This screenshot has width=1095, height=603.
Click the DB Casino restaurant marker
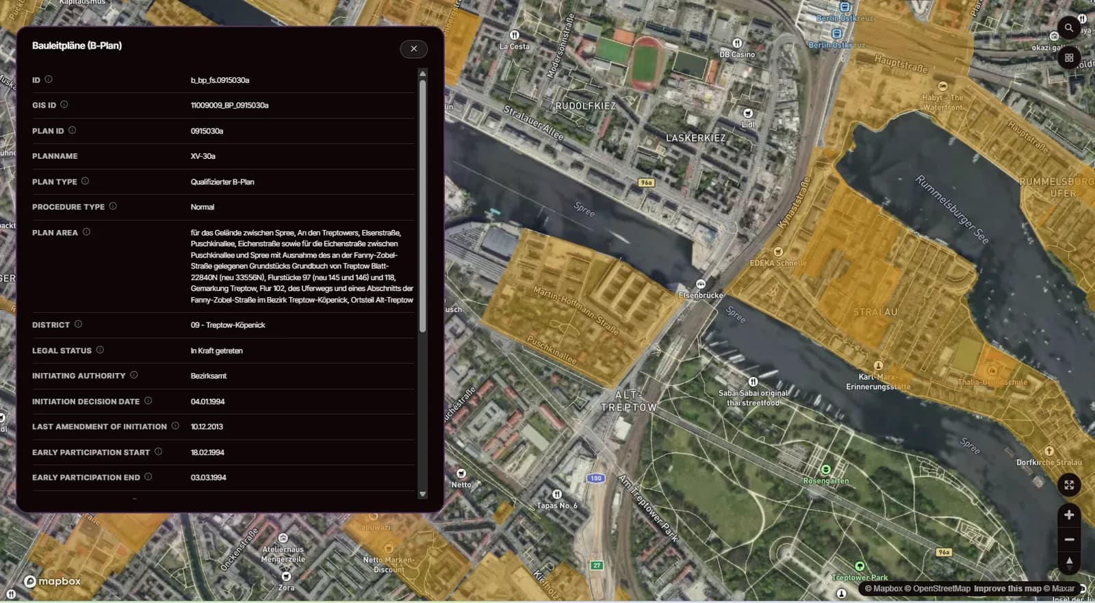(737, 43)
